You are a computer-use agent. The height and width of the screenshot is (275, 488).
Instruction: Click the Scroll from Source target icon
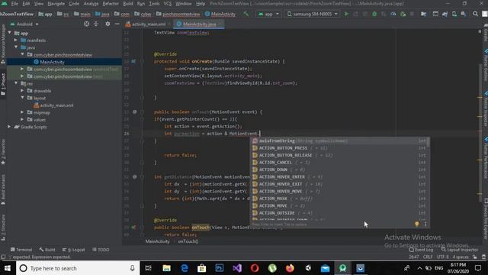(86, 24)
